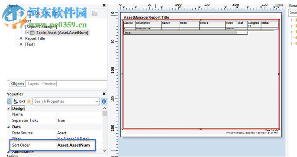Click the AssetManage Report Title on canvas
This screenshot has width=297, height=157.
[x=146, y=17]
